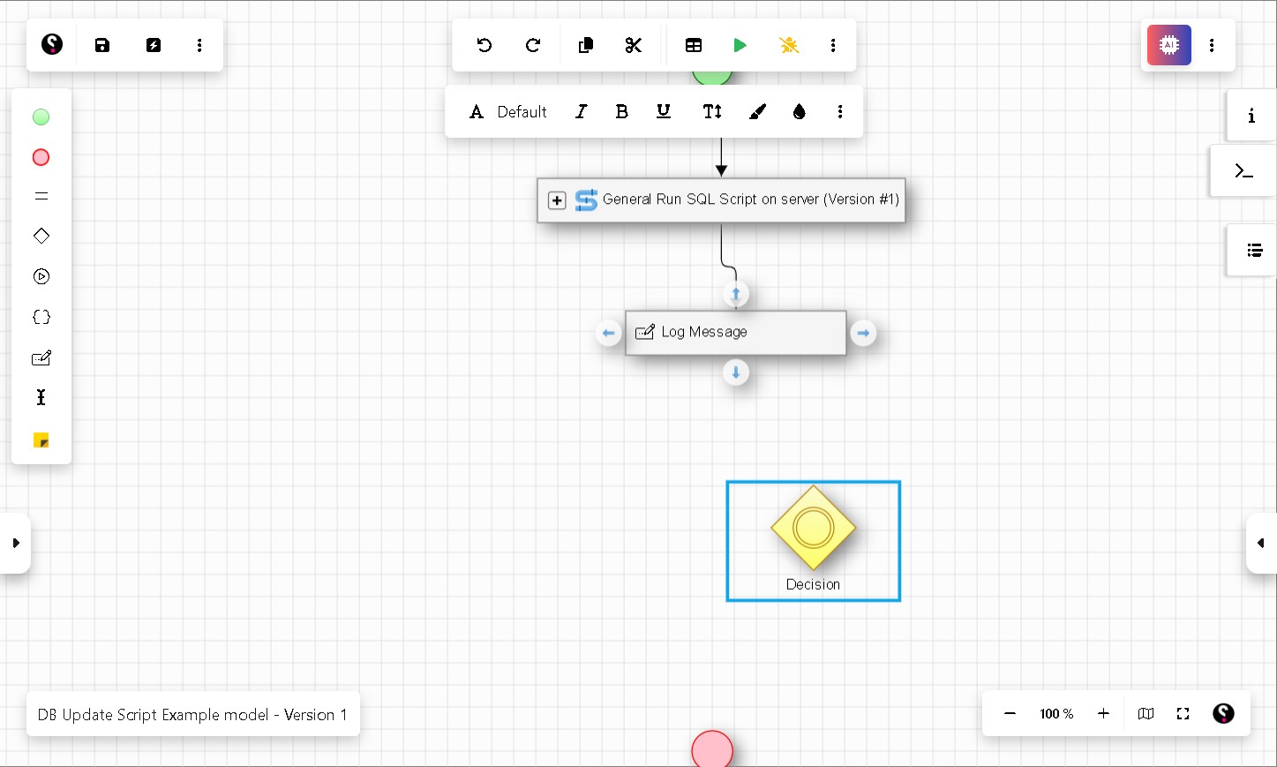
Task: Select the General Run SQL Script element
Action: (721, 200)
